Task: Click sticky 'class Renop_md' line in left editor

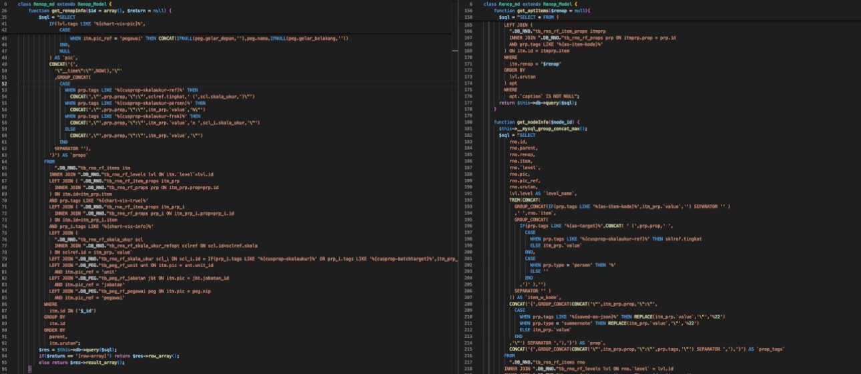Action: pyautogui.click(x=65, y=4)
